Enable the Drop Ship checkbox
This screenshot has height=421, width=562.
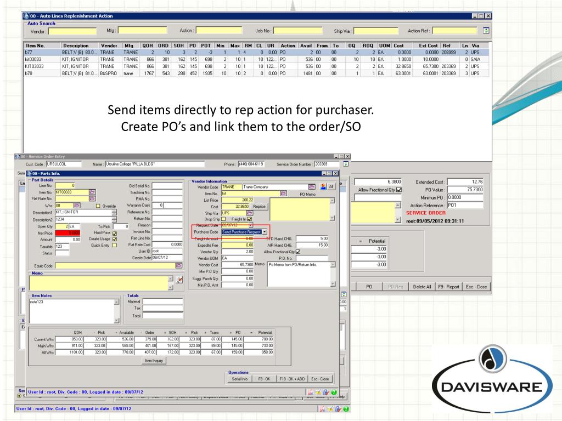tap(224, 219)
